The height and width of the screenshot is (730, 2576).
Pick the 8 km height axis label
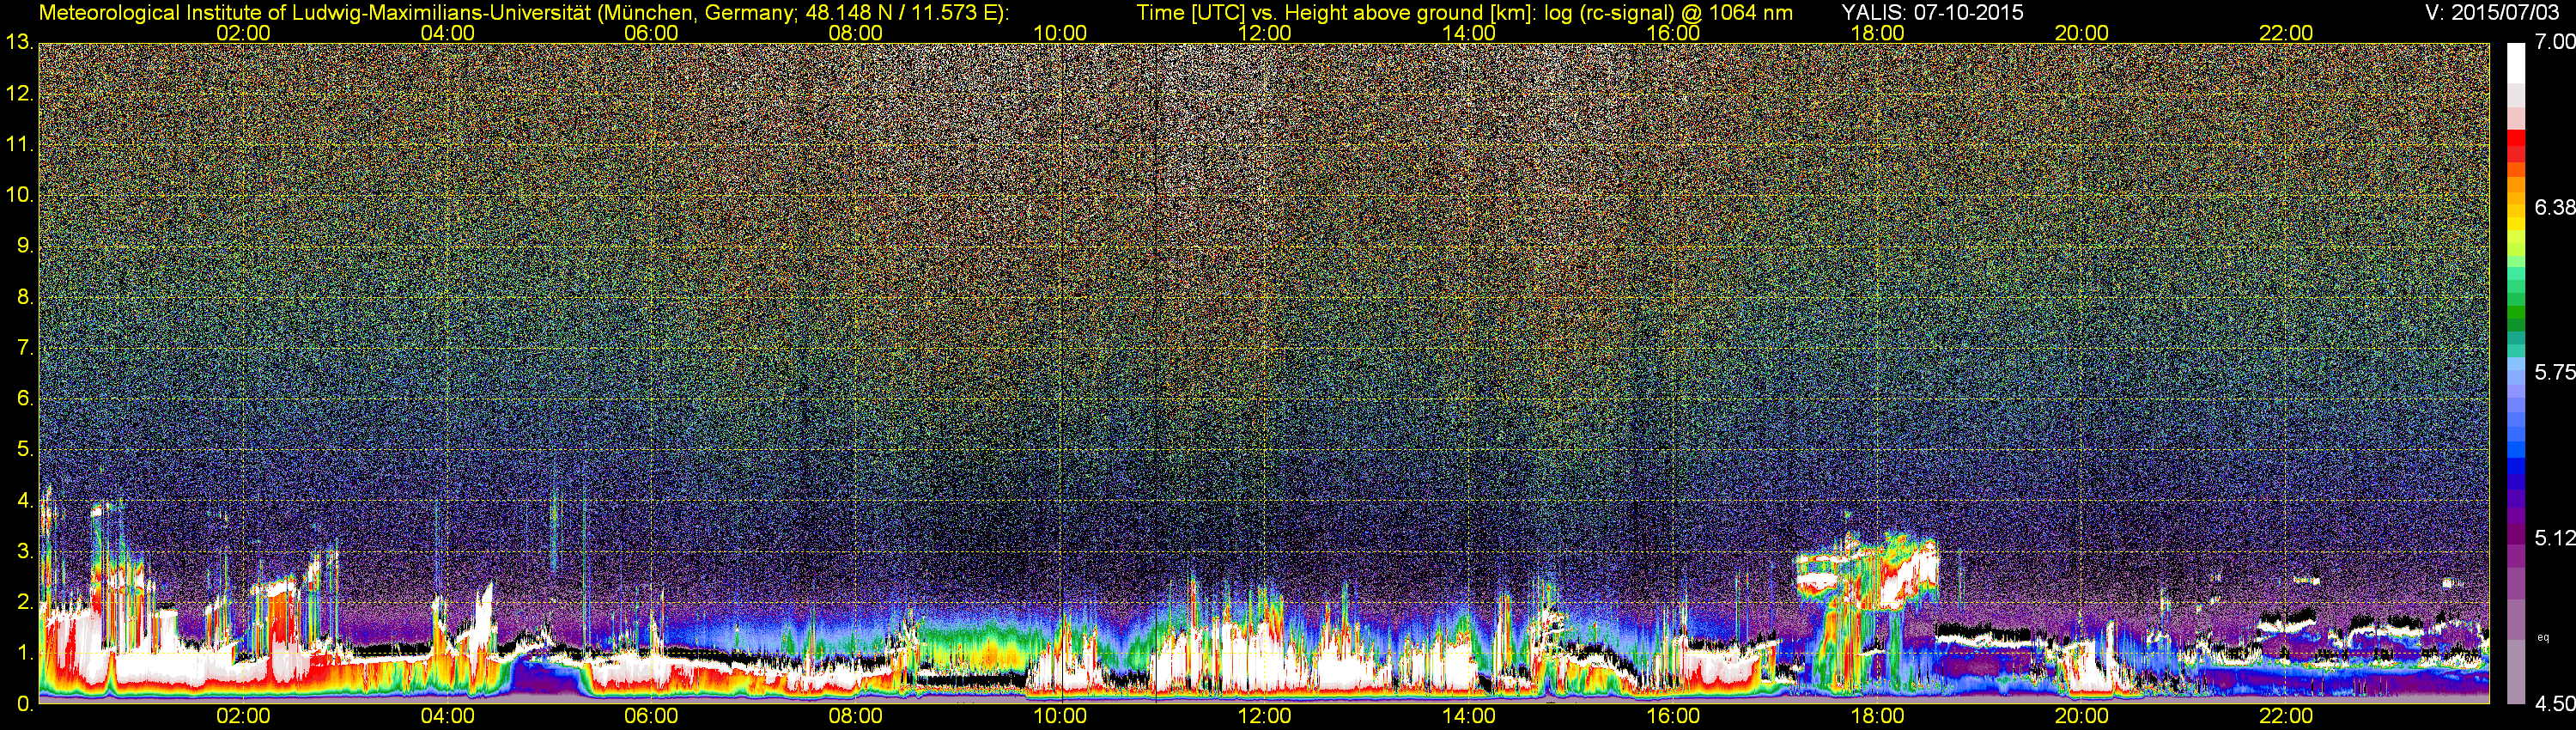(25, 297)
